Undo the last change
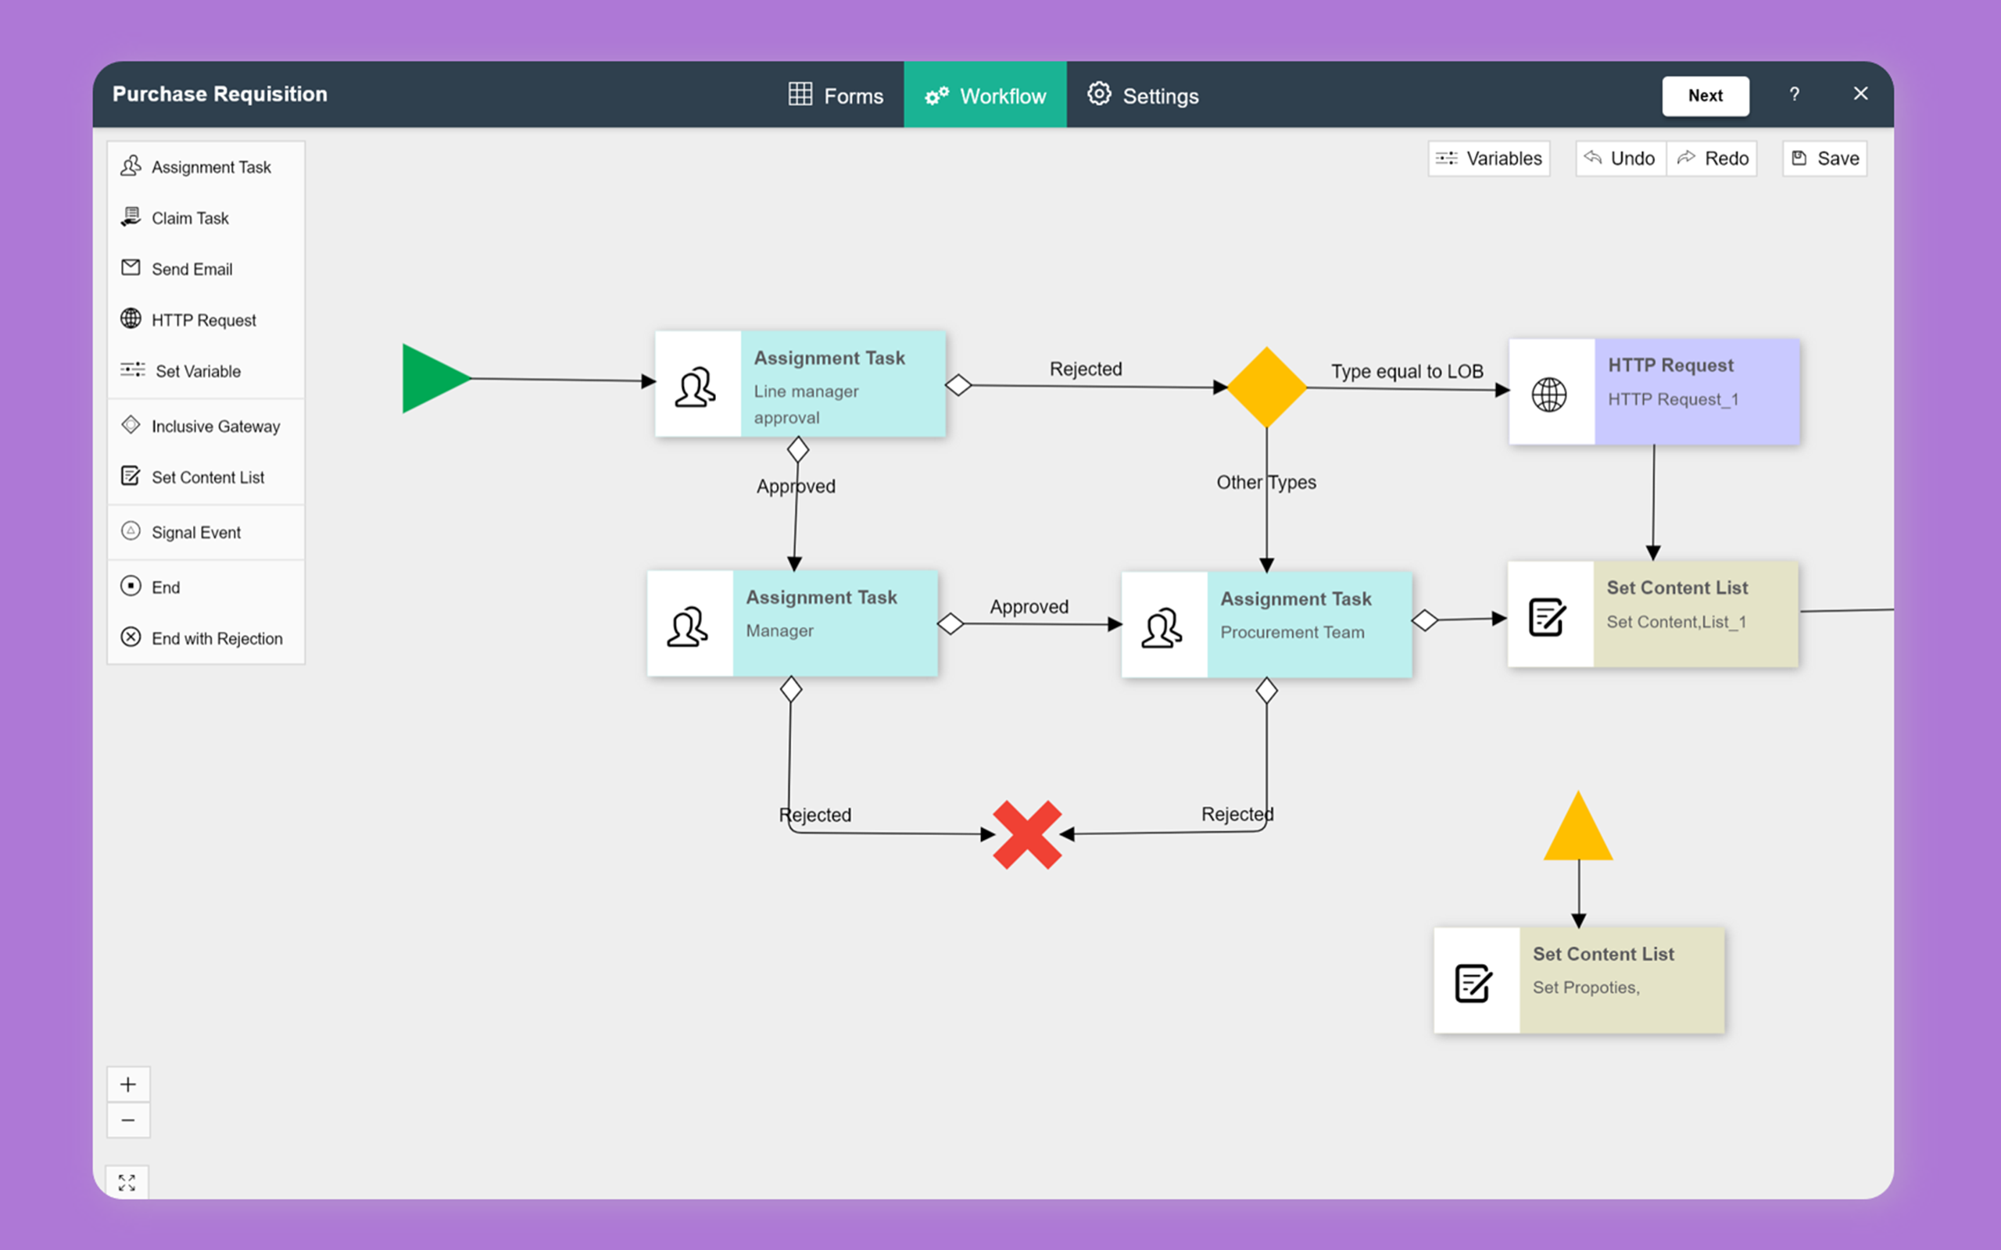Image resolution: width=2001 pixels, height=1250 pixels. click(1620, 159)
